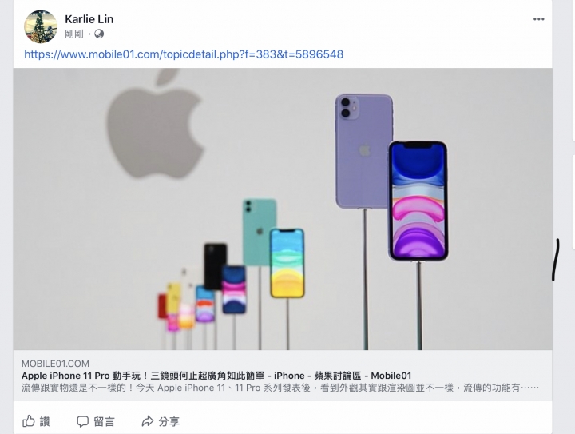This screenshot has width=575, height=434.
Task: Click the MOBILE01.COM source domain text
Action: tap(55, 364)
